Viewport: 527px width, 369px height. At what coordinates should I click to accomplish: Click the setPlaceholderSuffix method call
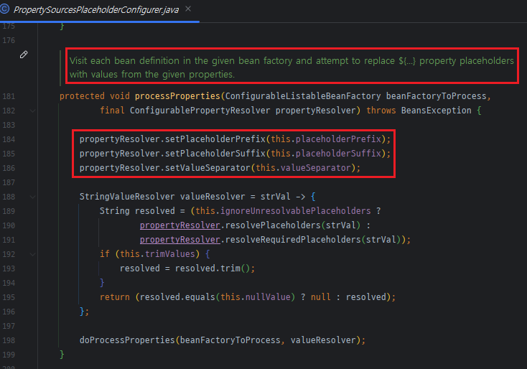215,154
